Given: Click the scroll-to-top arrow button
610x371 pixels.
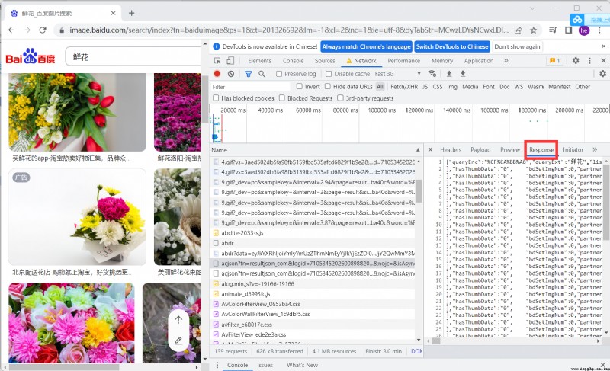Looking at the screenshot, I should pyautogui.click(x=178, y=320).
